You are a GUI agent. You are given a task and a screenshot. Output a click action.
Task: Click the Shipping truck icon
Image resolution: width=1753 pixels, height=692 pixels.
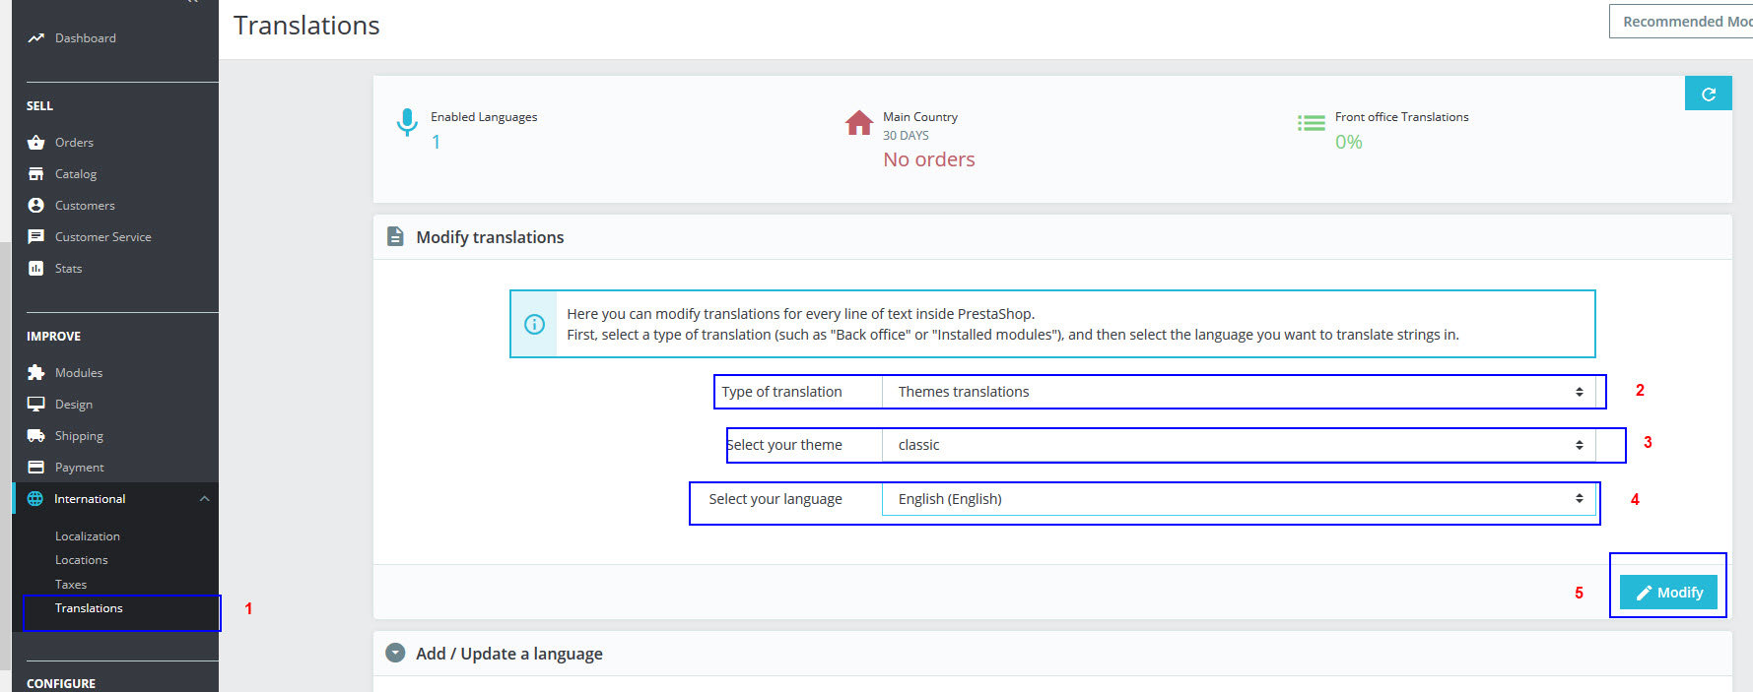coord(36,436)
